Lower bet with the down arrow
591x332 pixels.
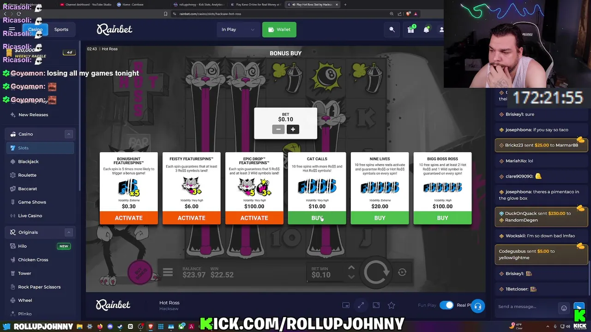(x=351, y=277)
